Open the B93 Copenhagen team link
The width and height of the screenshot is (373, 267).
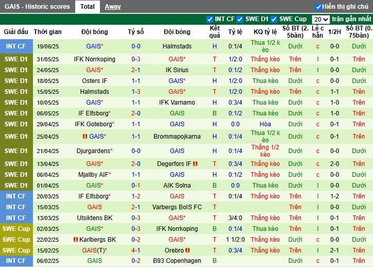coord(177,261)
